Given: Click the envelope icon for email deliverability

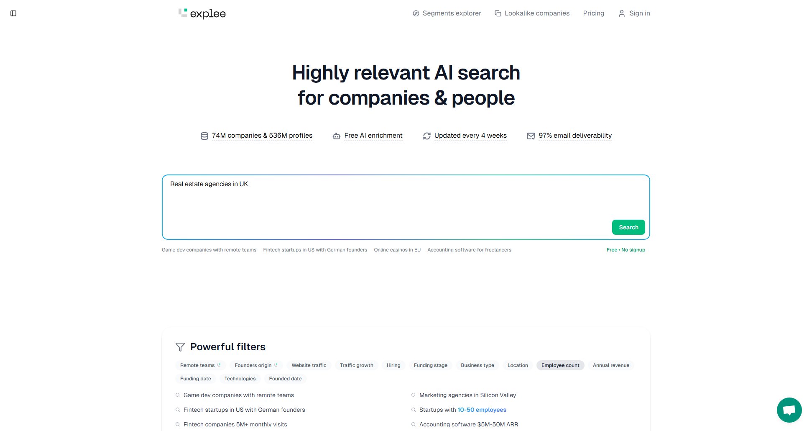Looking at the screenshot, I should tap(531, 136).
